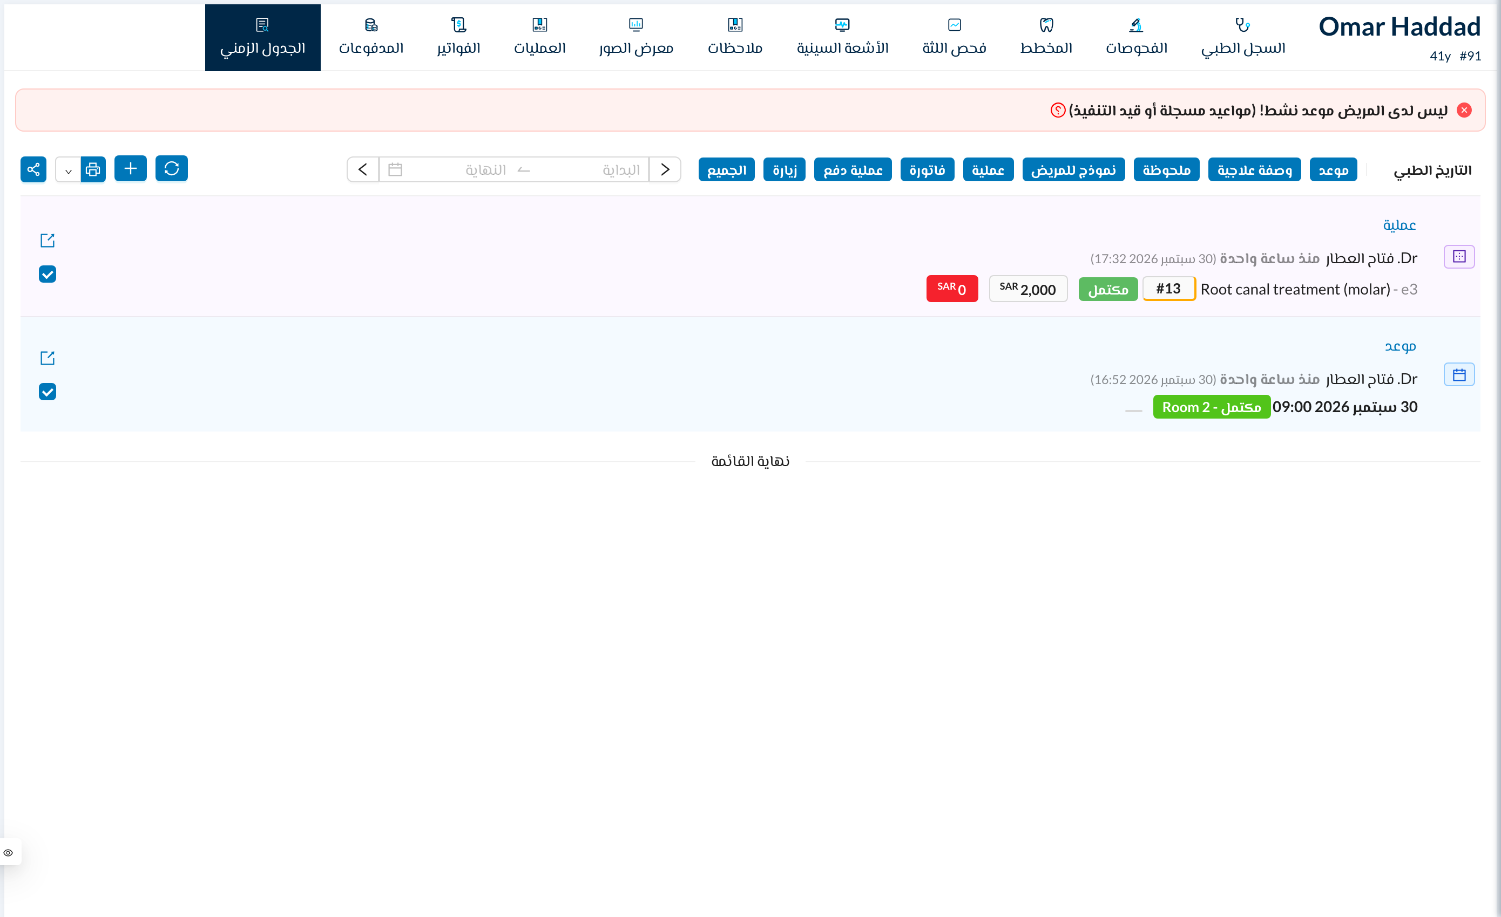Click the printer icon button

93,169
